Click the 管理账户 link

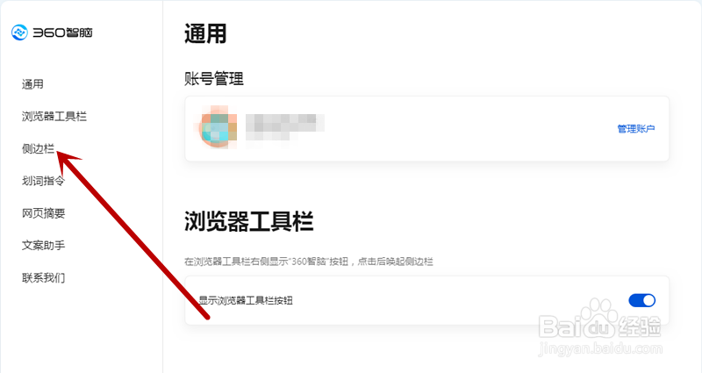pyautogui.click(x=635, y=129)
